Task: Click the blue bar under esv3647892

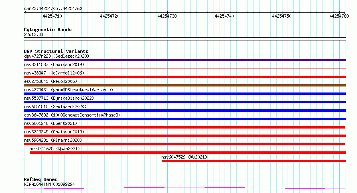Action: 185,119
